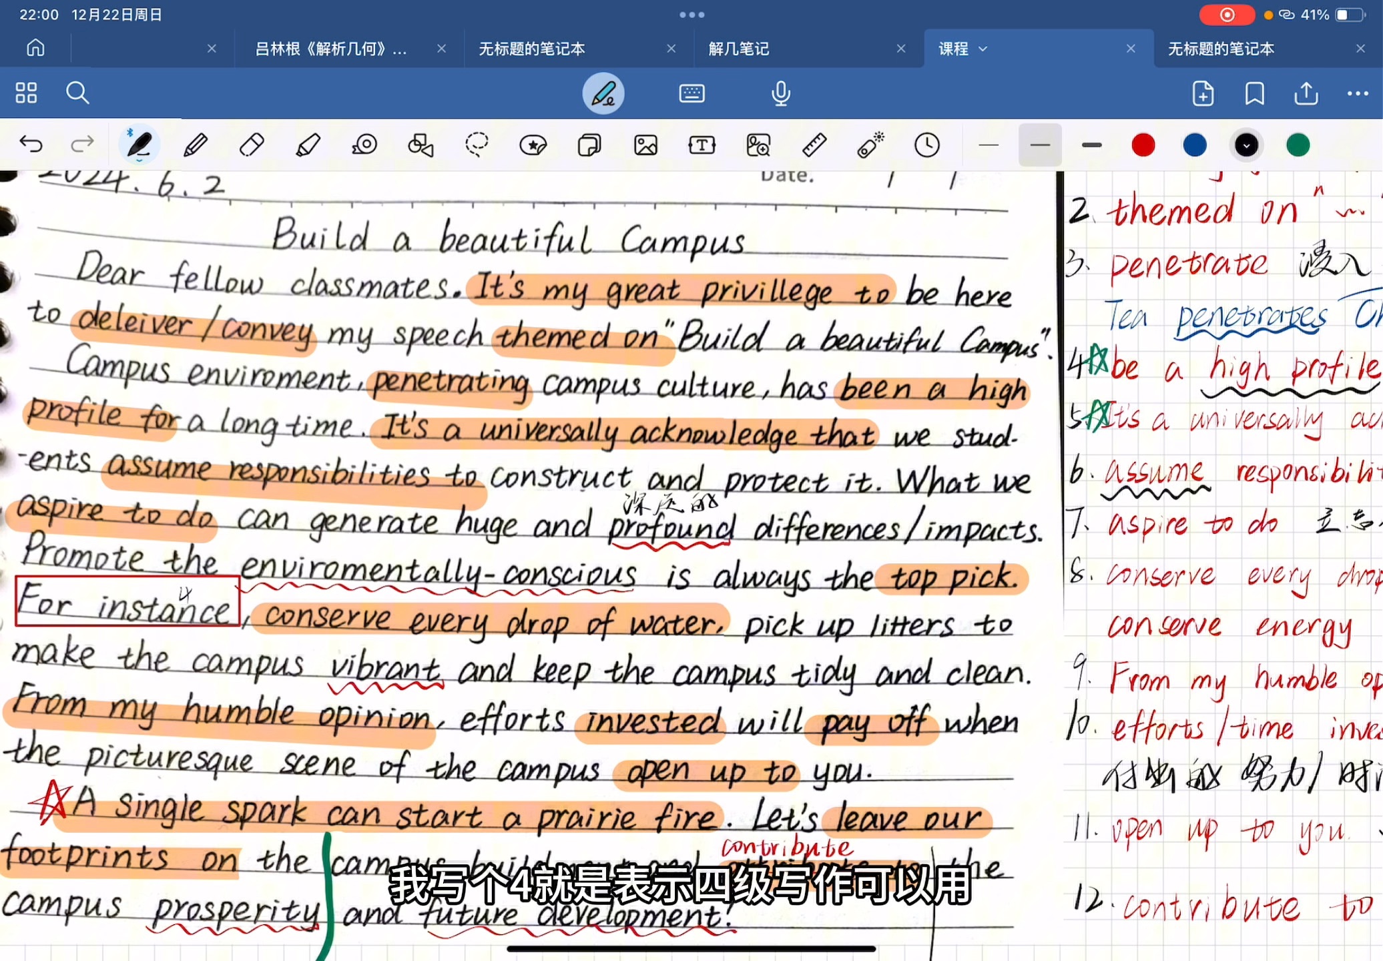Viewport: 1383px width, 961px height.
Task: Open the more options menu
Action: coord(1357,93)
